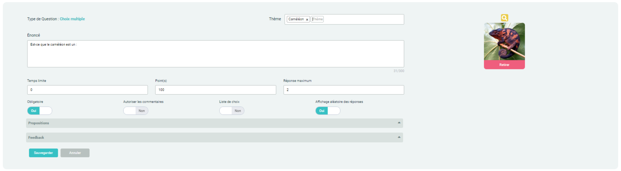Remove the Caméléon theme tag
Image resolution: width=621 pixels, height=171 pixels.
307,19
